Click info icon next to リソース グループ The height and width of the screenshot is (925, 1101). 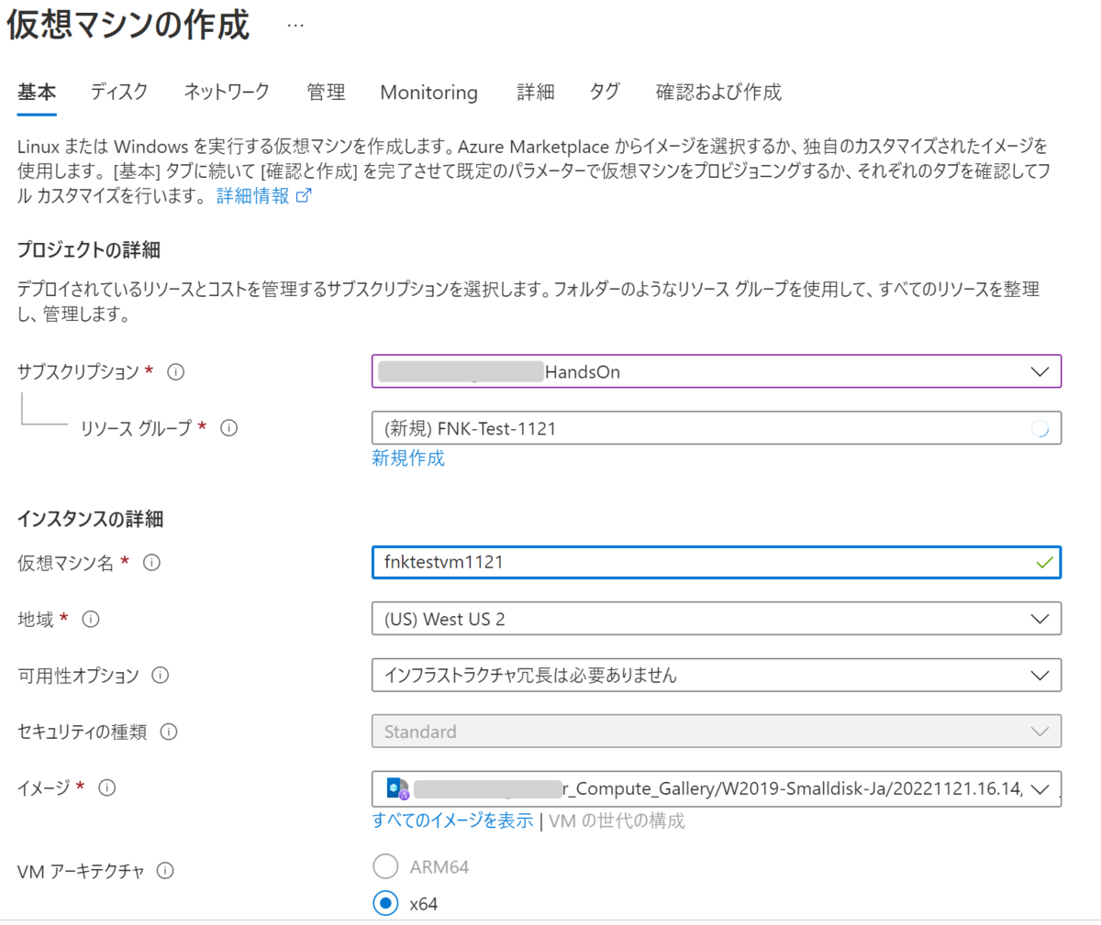point(229,428)
